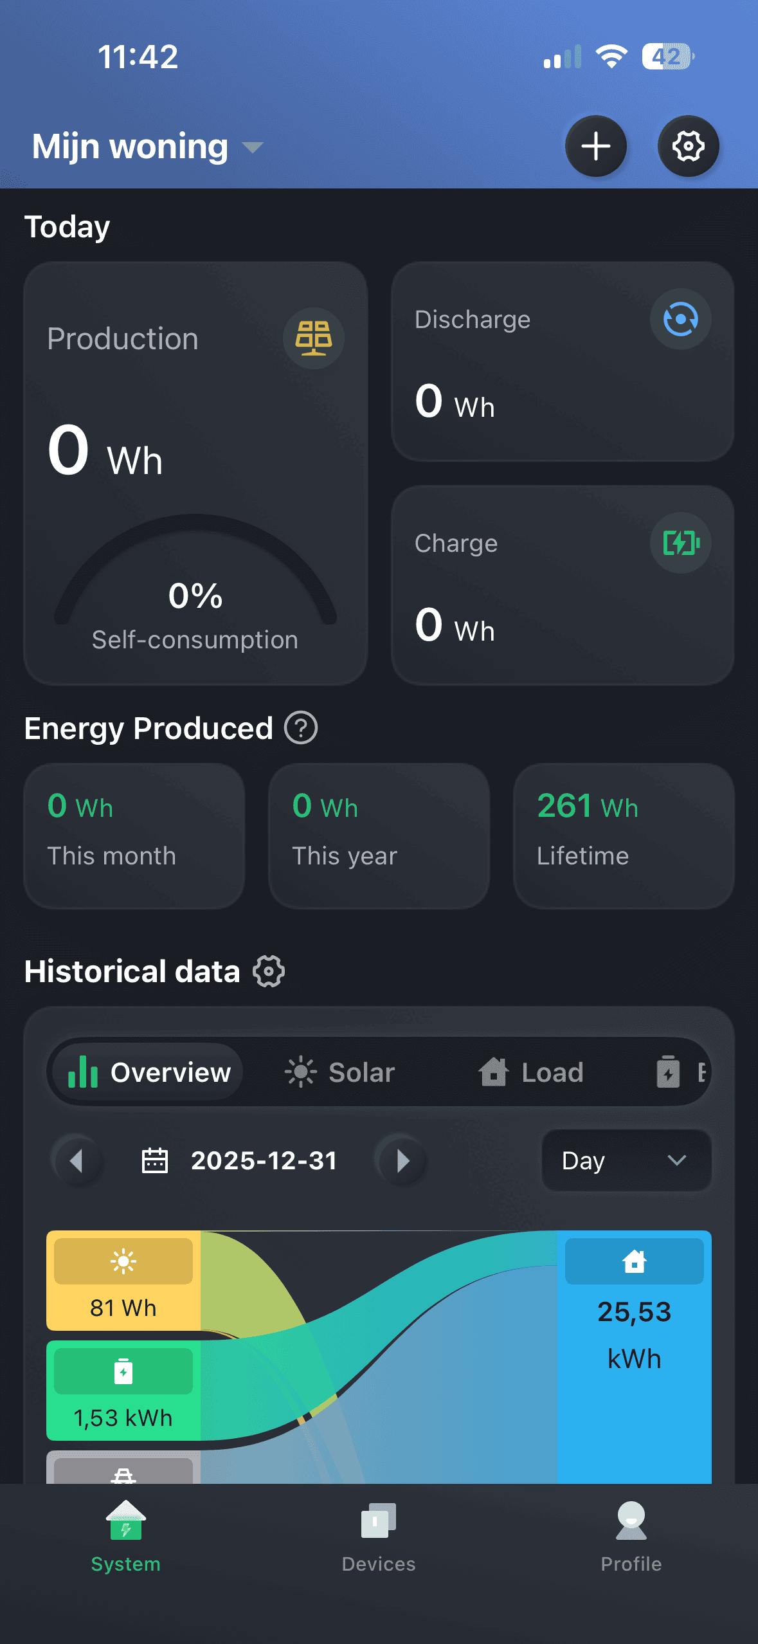Tap the Charge battery icon
The image size is (758, 1644).
[680, 543]
